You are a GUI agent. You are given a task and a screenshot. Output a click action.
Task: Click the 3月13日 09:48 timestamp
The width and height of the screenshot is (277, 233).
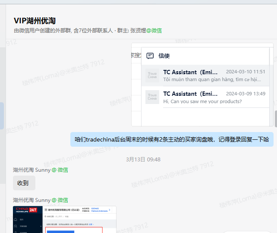point(143,160)
